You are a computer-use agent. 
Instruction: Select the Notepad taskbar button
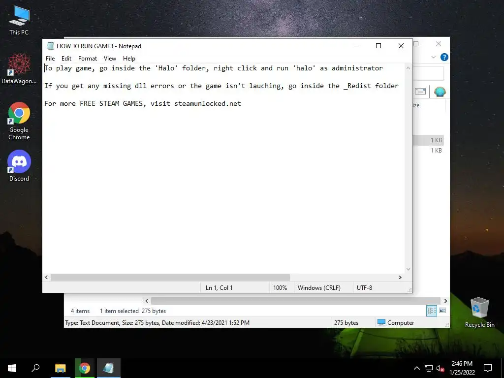coord(109,368)
